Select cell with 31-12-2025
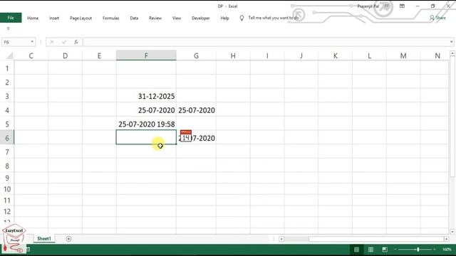456x256 pixels. point(146,96)
